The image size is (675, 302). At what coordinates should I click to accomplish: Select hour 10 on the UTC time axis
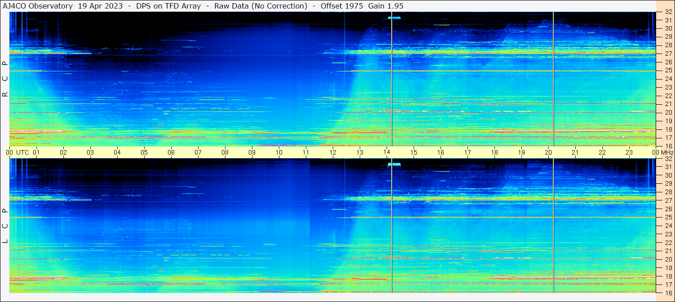279,152
